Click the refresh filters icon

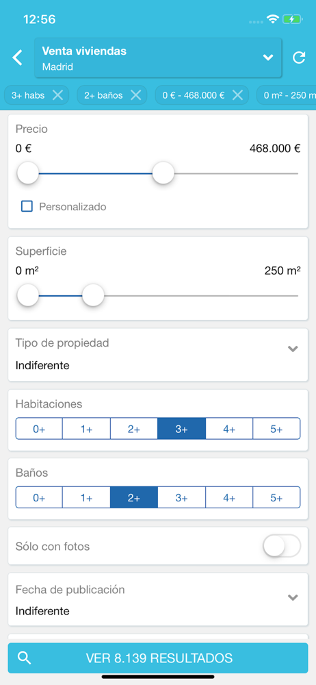click(299, 58)
